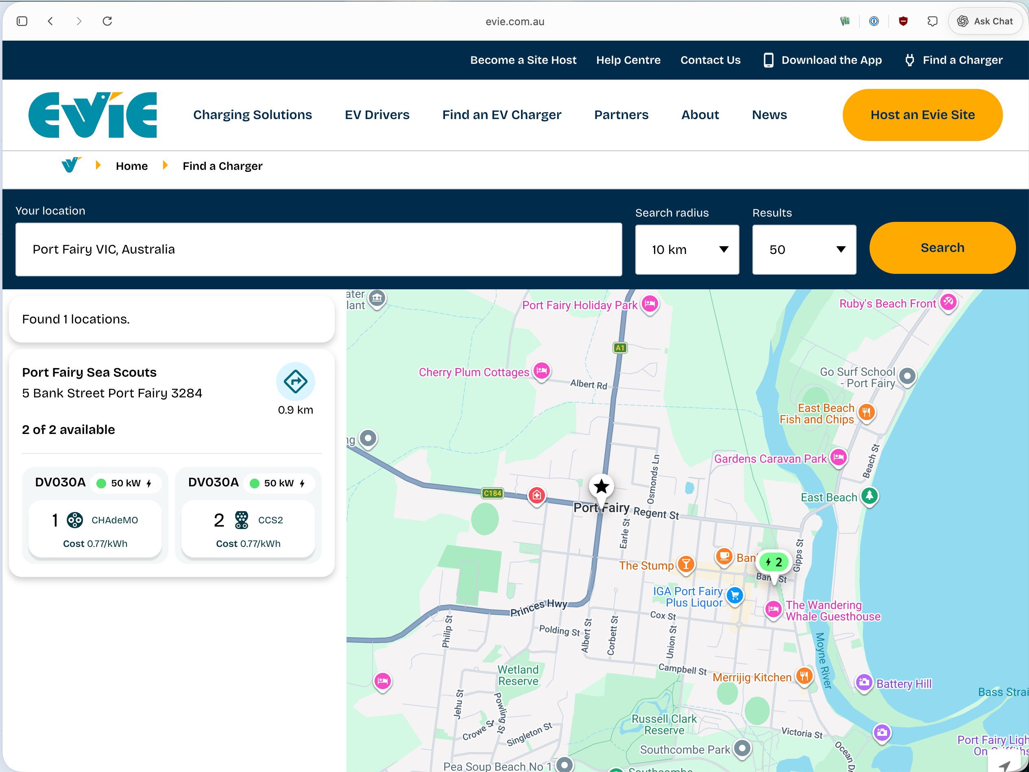Click the Found 1 locations text
Screen dimensions: 1029x772
click(76, 319)
